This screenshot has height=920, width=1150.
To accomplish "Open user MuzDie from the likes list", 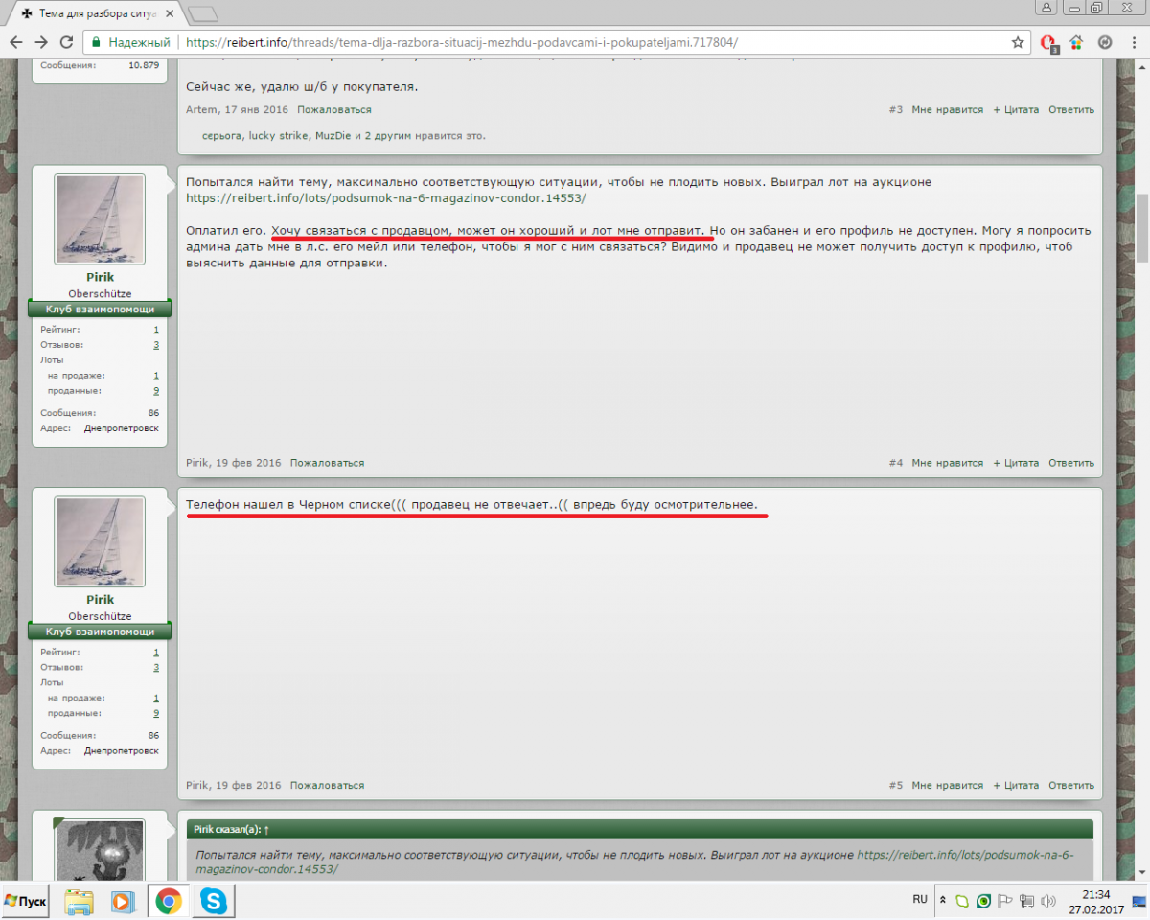I will [x=334, y=136].
